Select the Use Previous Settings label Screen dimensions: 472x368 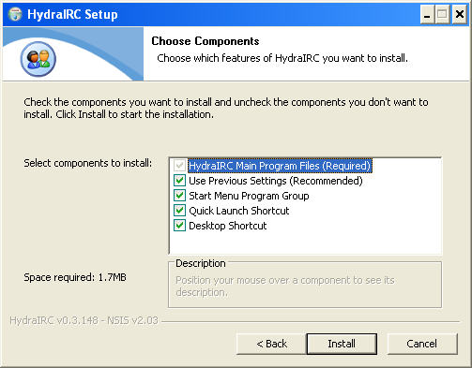[x=276, y=181]
